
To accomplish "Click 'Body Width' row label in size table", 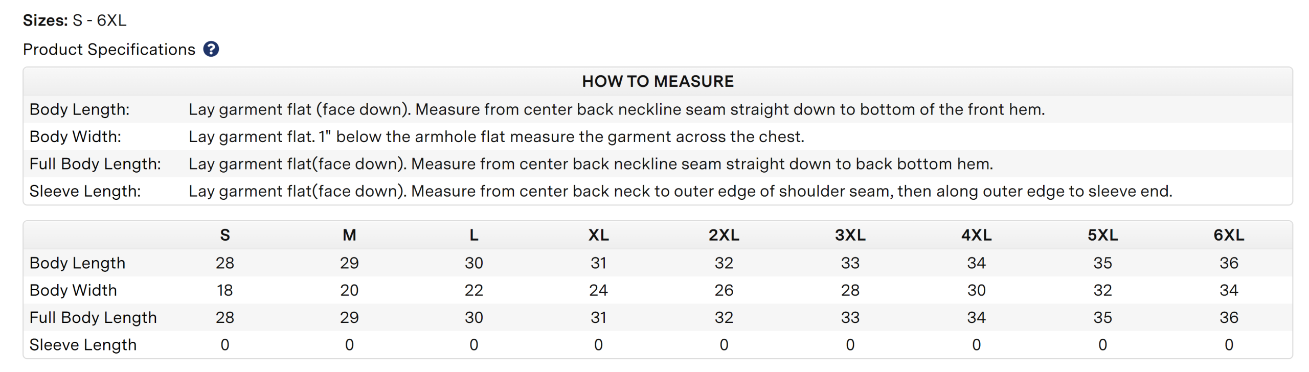I will [x=73, y=290].
